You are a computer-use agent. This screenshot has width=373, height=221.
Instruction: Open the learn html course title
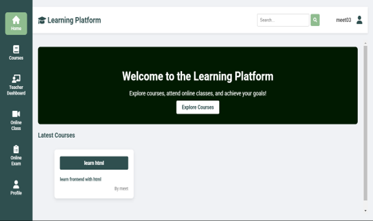(94, 163)
